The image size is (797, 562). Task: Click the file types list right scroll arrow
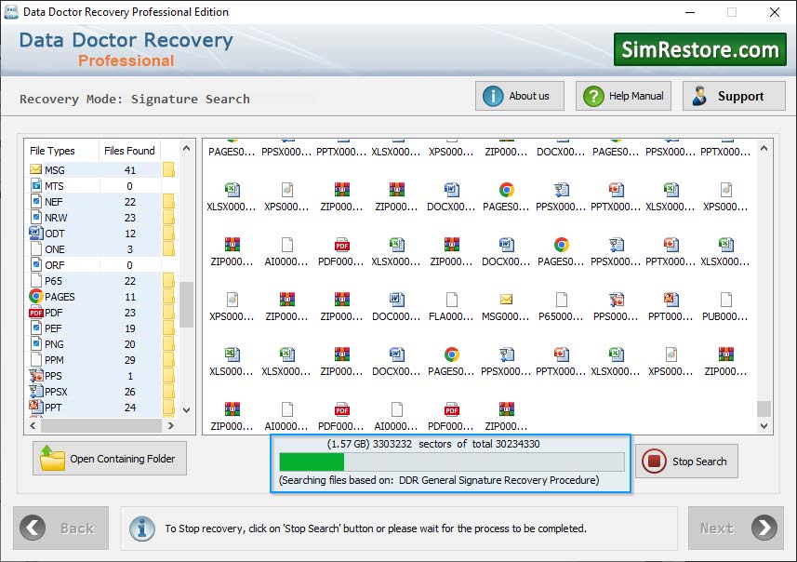(x=171, y=425)
